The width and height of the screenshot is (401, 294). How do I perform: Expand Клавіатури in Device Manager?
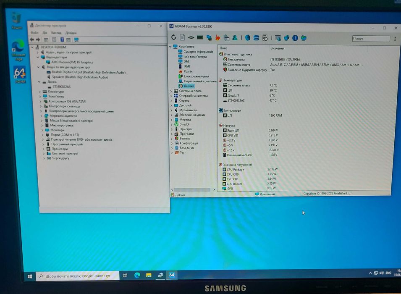40,92
